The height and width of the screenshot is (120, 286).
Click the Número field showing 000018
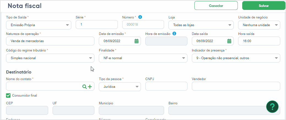[x=143, y=24]
